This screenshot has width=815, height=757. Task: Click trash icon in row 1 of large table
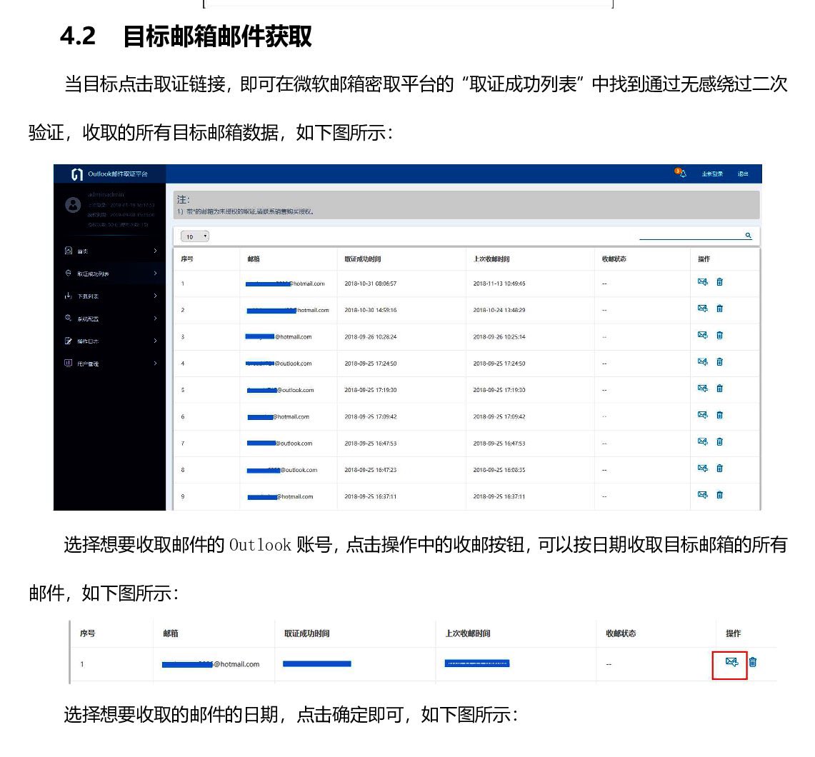719,281
